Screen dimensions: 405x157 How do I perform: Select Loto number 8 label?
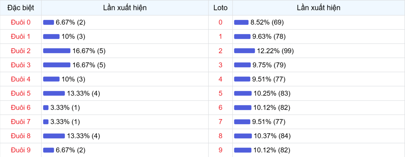pos(220,136)
